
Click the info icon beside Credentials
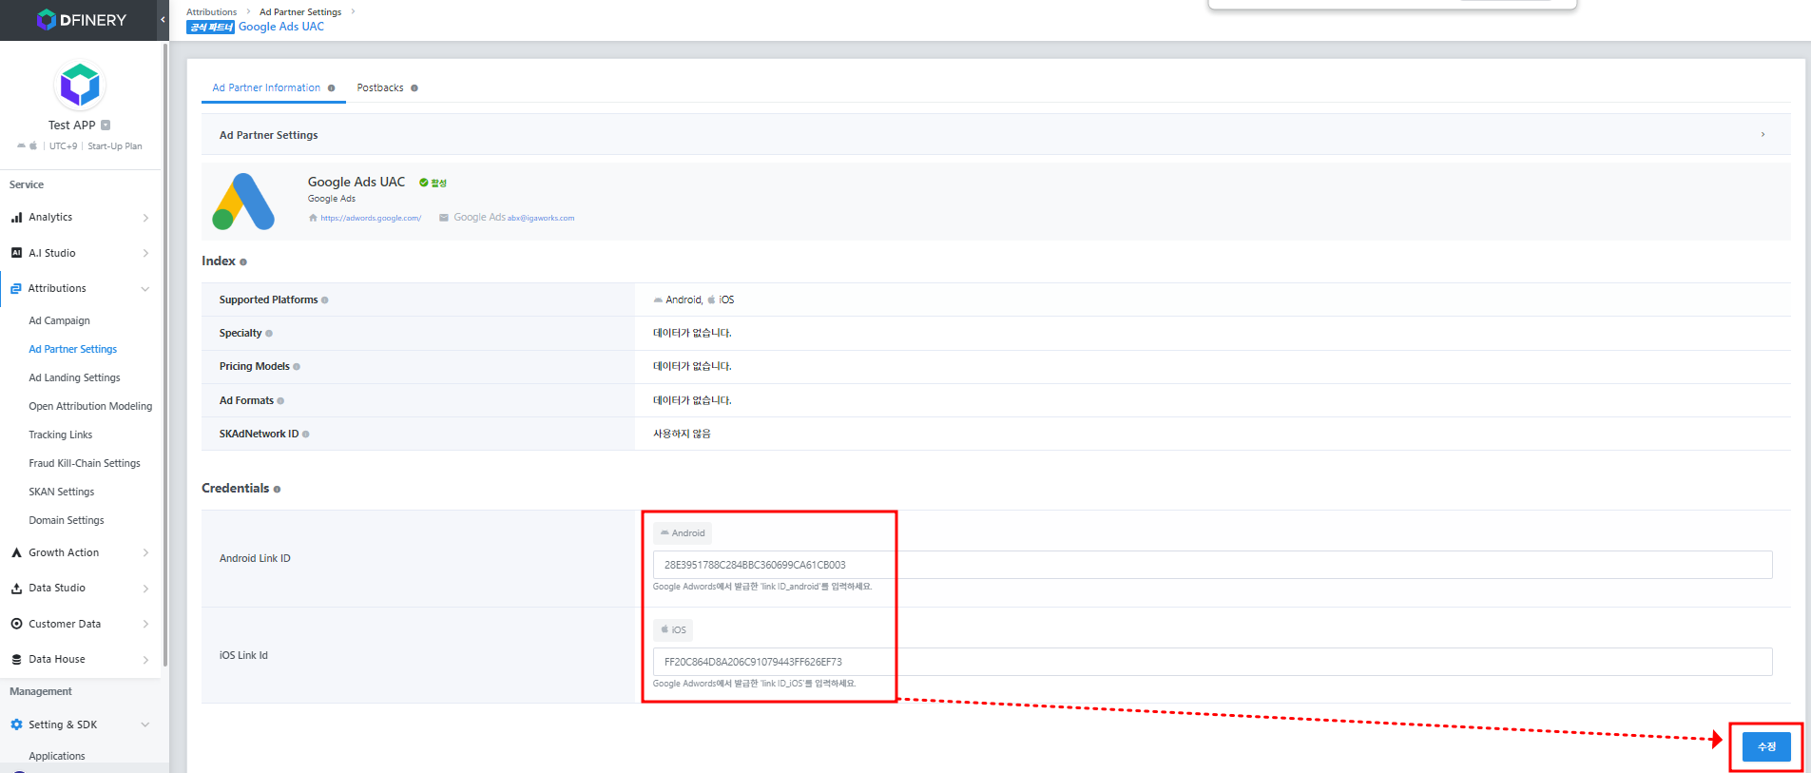(x=277, y=490)
